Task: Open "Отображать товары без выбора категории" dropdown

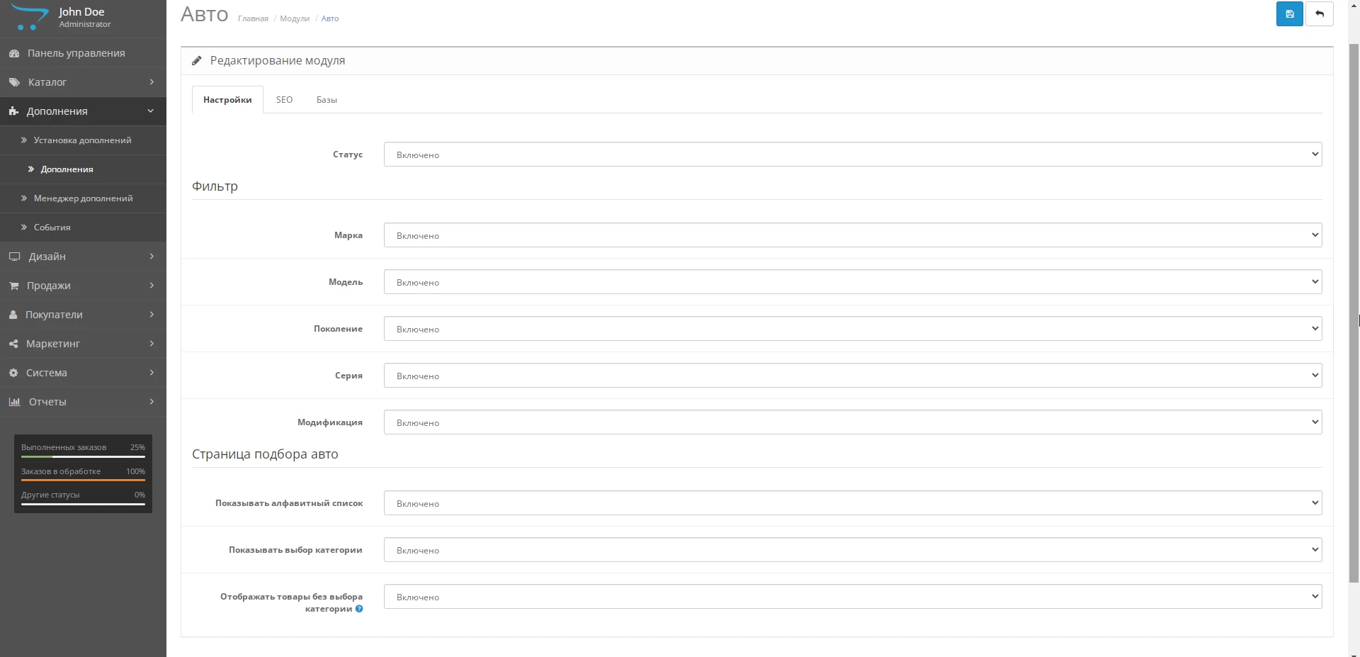Action: click(853, 597)
